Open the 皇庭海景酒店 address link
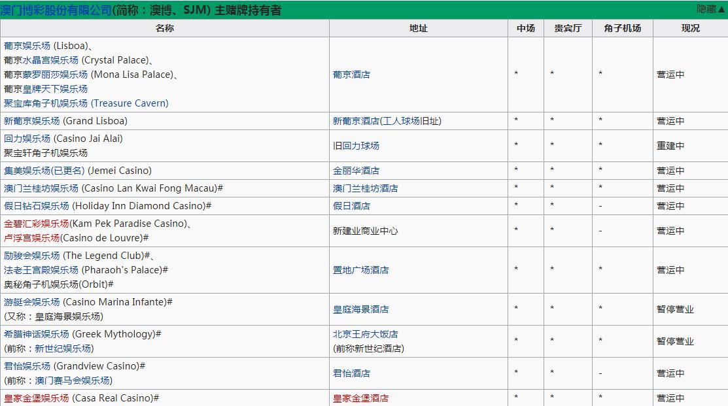 (361, 309)
